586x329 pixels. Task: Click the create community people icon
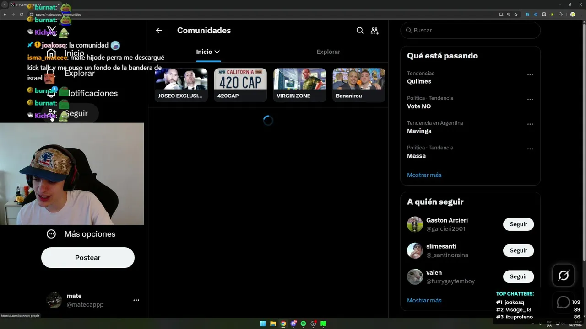(374, 31)
